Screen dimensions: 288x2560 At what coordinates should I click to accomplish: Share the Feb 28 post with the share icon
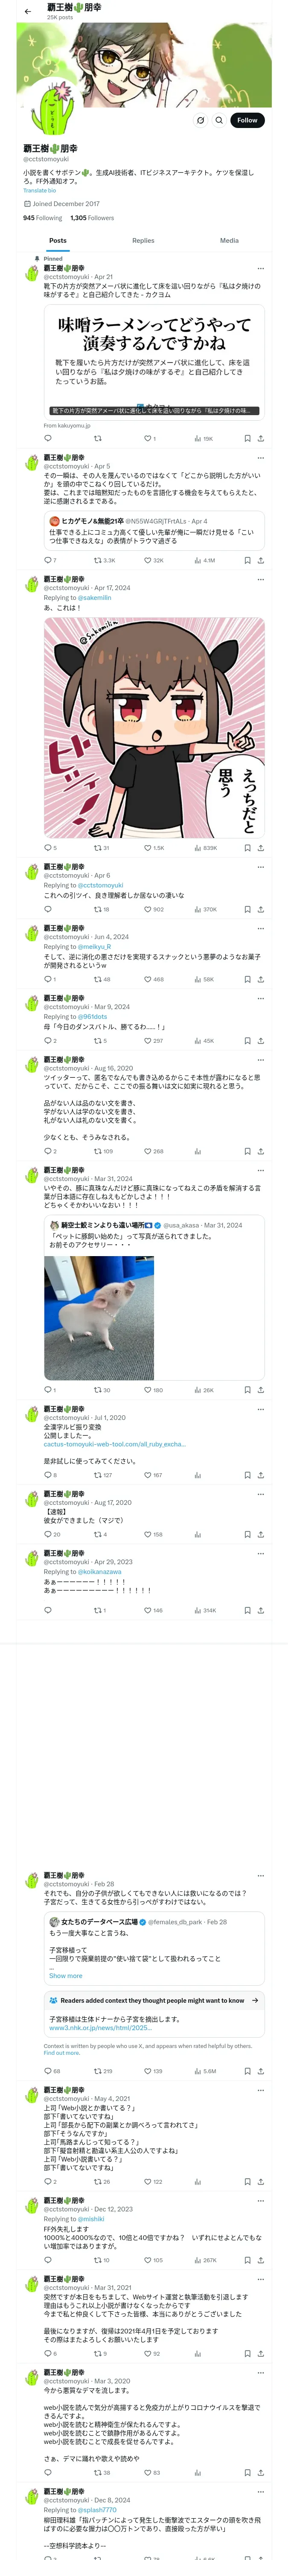click(260, 2071)
